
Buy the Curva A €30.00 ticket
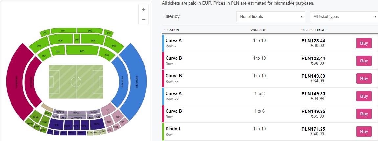point(364,43)
